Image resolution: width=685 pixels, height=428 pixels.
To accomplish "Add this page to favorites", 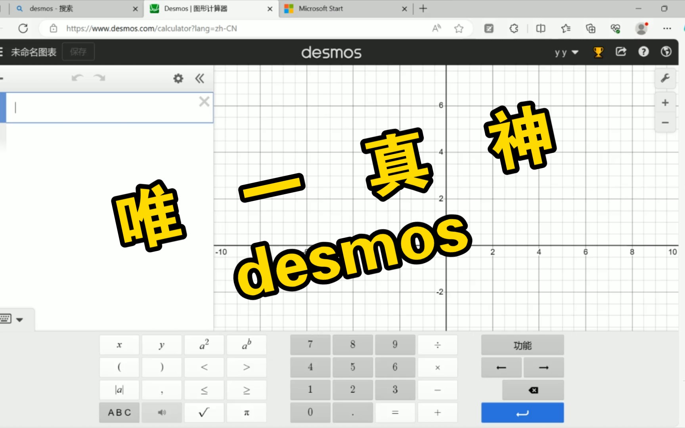I will point(459,29).
